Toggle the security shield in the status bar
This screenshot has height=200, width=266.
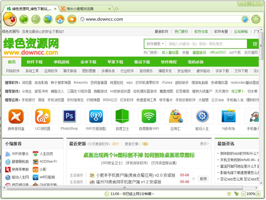(229, 193)
